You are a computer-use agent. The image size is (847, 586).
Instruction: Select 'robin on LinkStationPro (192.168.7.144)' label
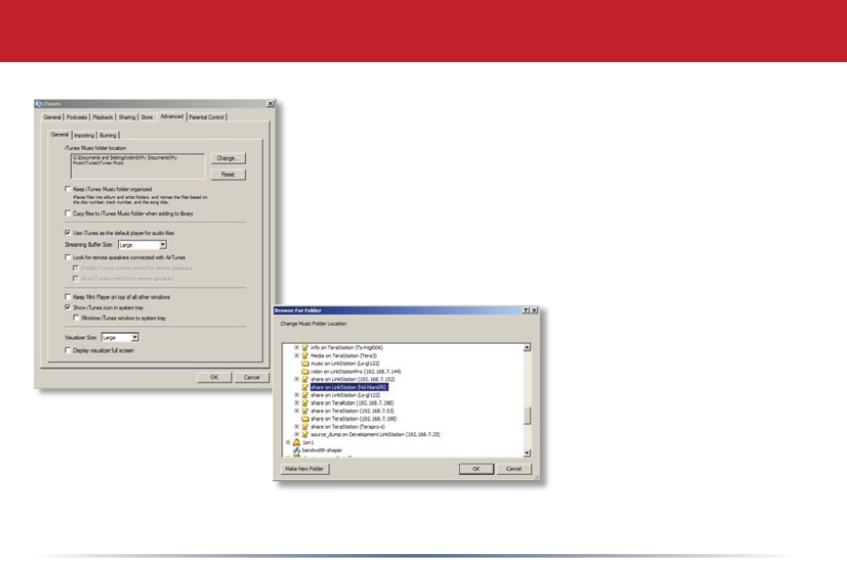pyautogui.click(x=356, y=372)
